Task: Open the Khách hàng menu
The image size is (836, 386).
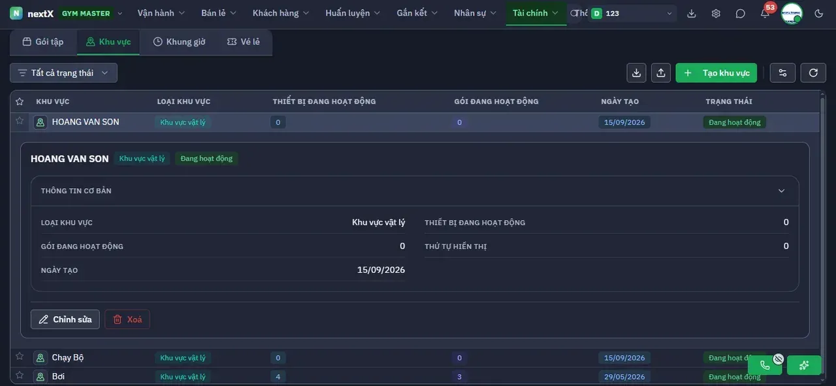Action: point(281,13)
